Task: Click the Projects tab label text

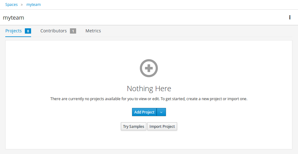Action: tap(13, 31)
